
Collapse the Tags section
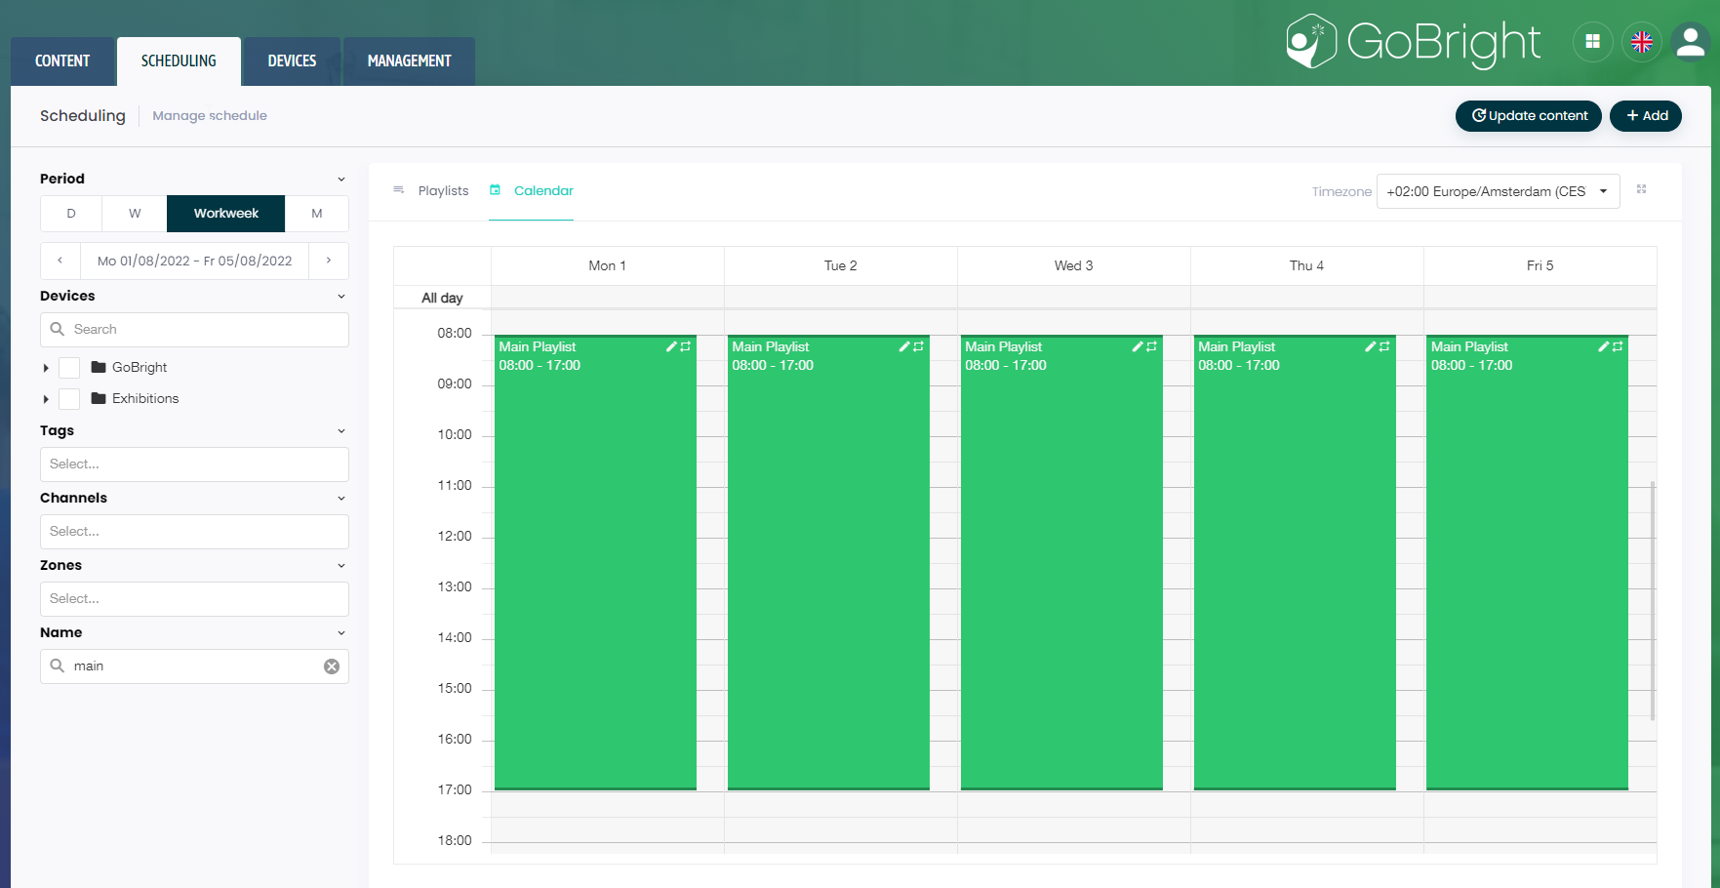[x=341, y=430]
